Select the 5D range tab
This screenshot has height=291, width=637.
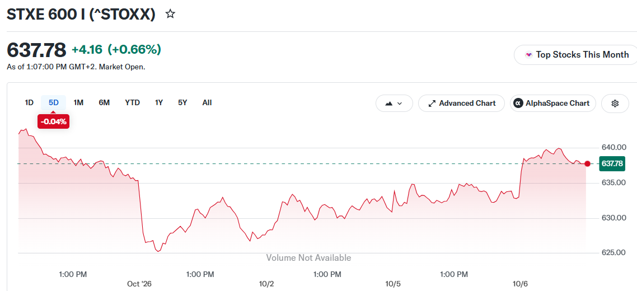(54, 103)
